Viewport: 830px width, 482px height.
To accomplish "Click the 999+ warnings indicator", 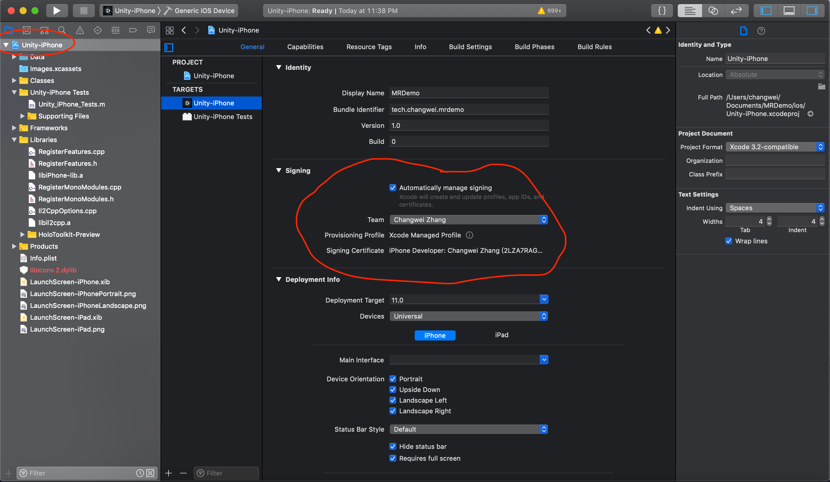I will pos(550,11).
